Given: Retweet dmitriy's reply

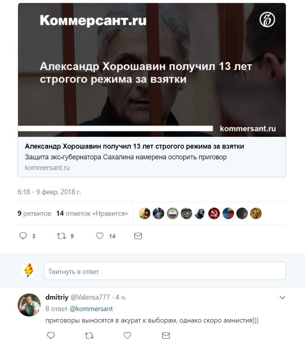Looking at the screenshot, I should pyautogui.click(x=89, y=336).
